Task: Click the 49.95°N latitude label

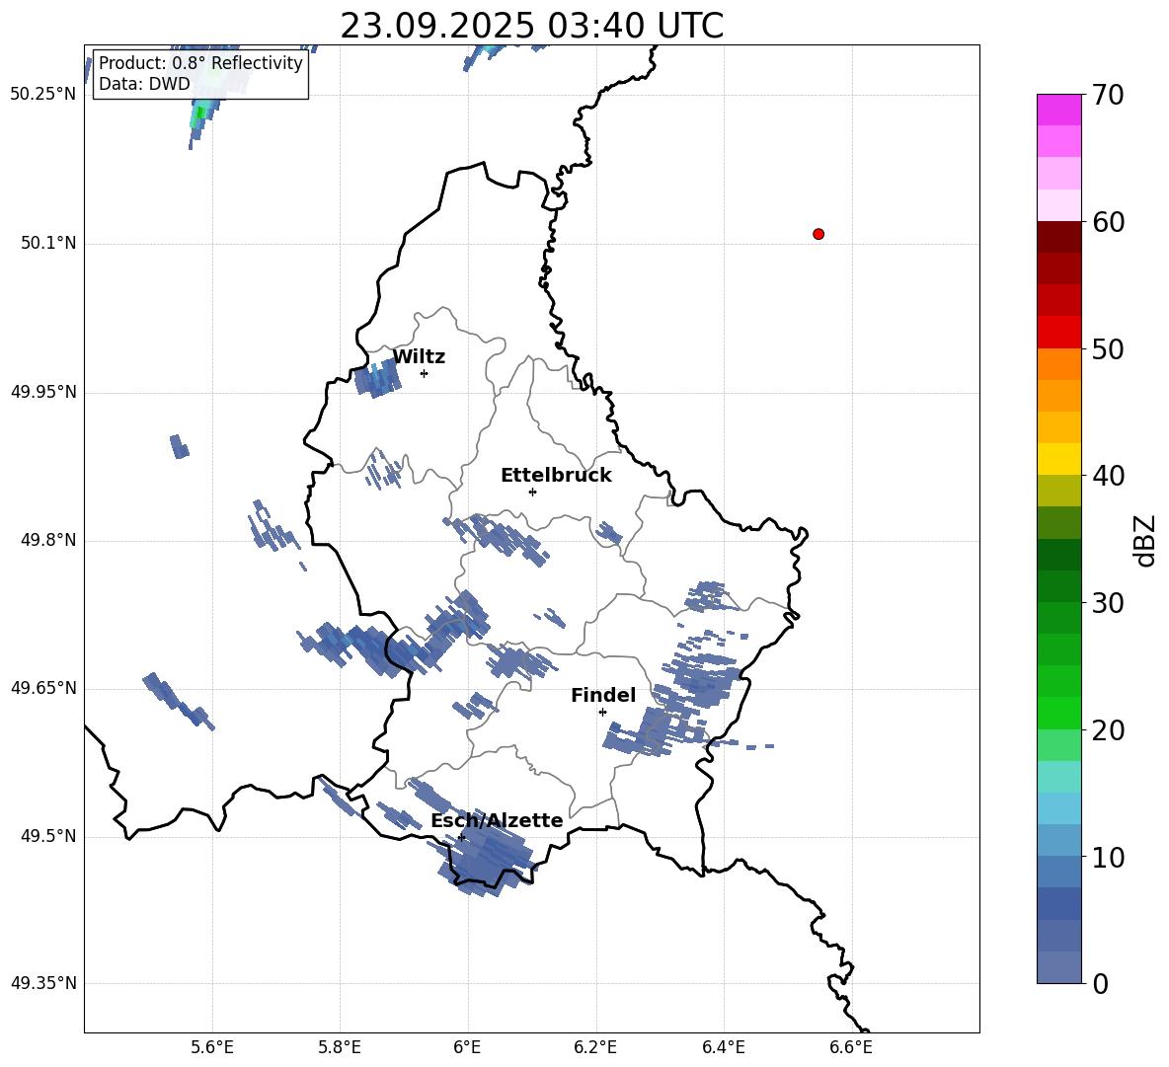Action: [42, 392]
